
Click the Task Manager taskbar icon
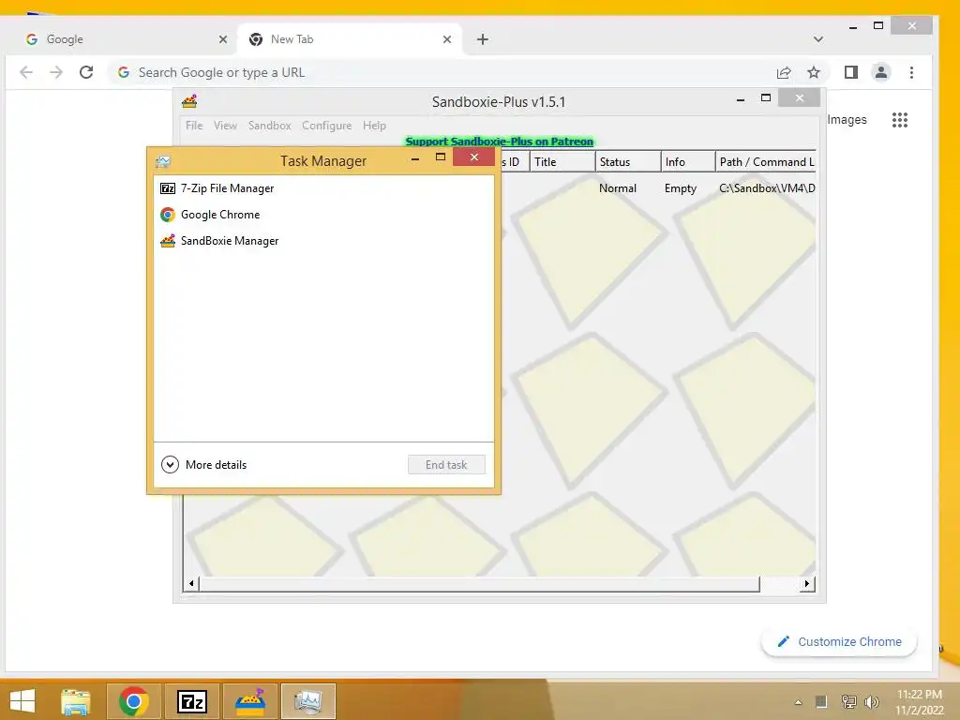tap(308, 701)
